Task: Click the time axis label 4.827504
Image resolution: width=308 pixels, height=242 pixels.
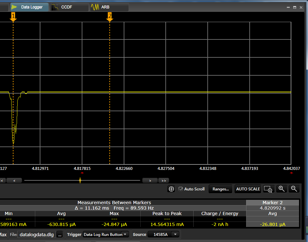Action: [166, 169]
